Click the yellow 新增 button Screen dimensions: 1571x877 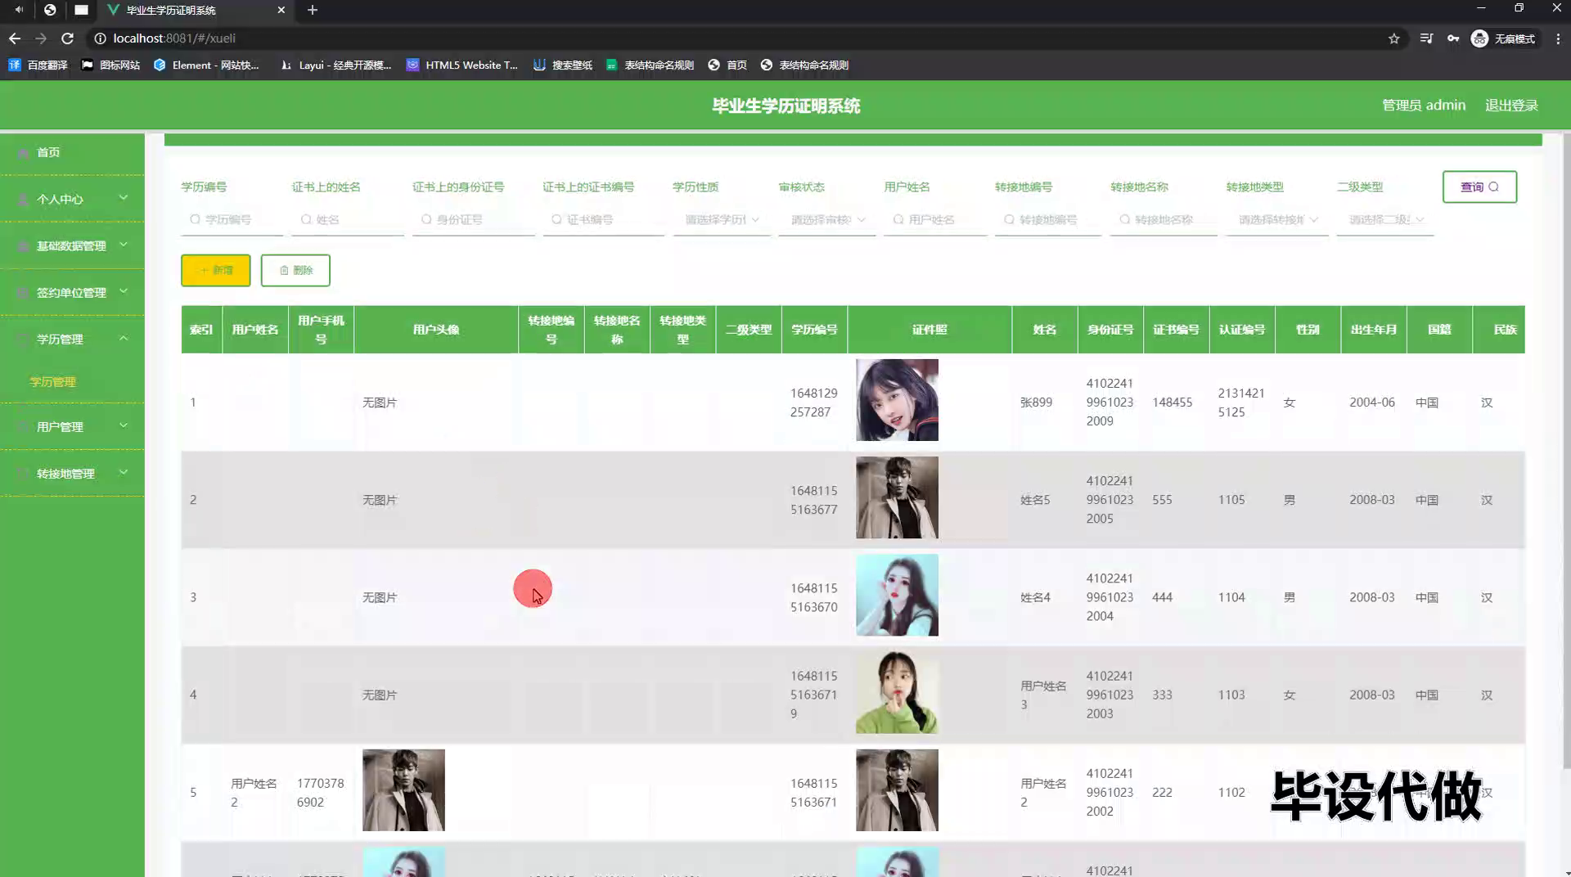[215, 270]
